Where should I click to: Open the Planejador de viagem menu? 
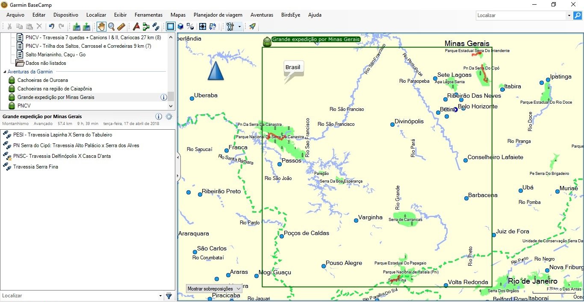(x=218, y=15)
